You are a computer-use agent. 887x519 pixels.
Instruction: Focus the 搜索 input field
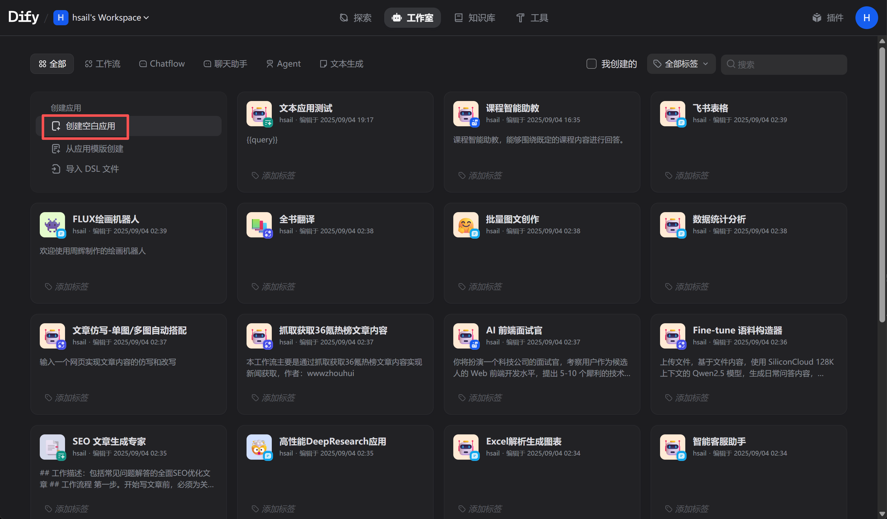[784, 64]
